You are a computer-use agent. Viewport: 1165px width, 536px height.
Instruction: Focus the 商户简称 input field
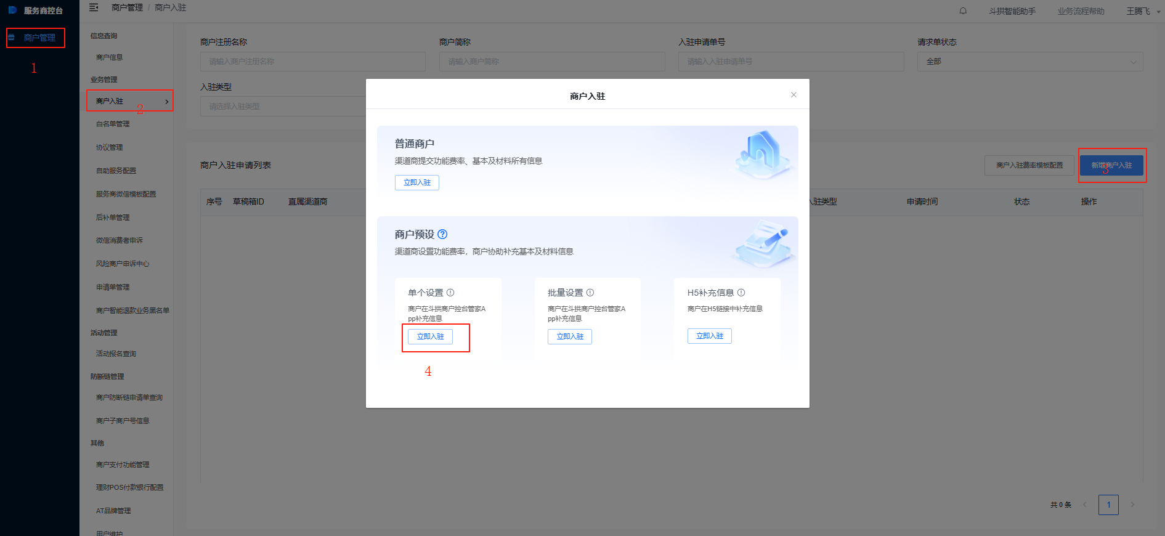pos(552,62)
